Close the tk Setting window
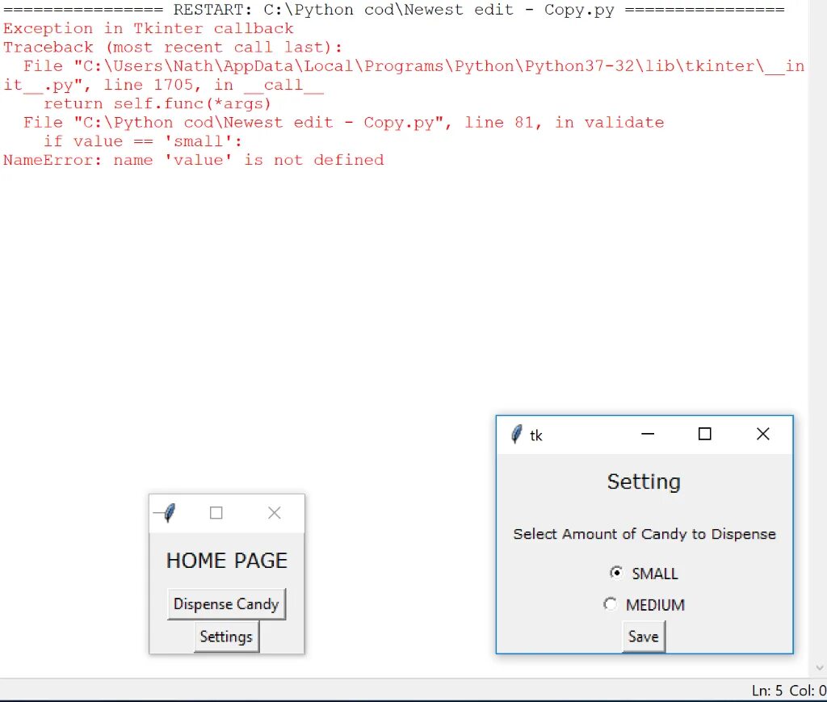 pos(762,434)
